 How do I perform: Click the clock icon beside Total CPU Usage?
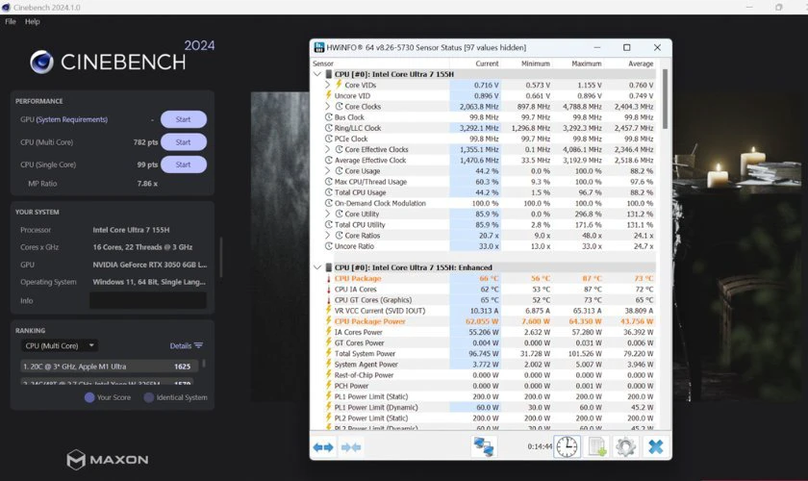328,192
